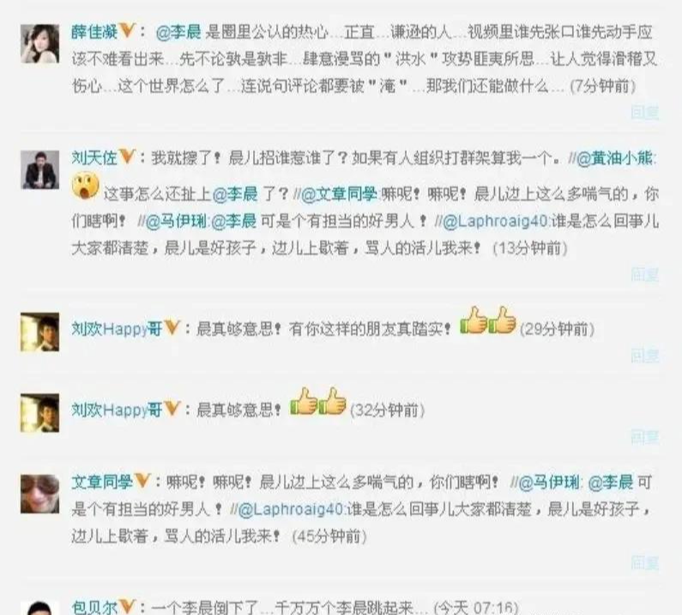Click the thumbs-up emoji in the 32分钟前 comment
682x615 pixels.
click(x=318, y=401)
